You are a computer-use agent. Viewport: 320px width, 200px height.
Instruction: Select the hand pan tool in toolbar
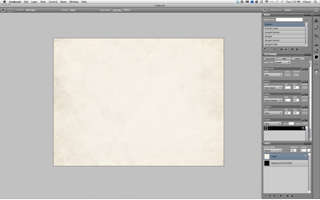(316, 72)
